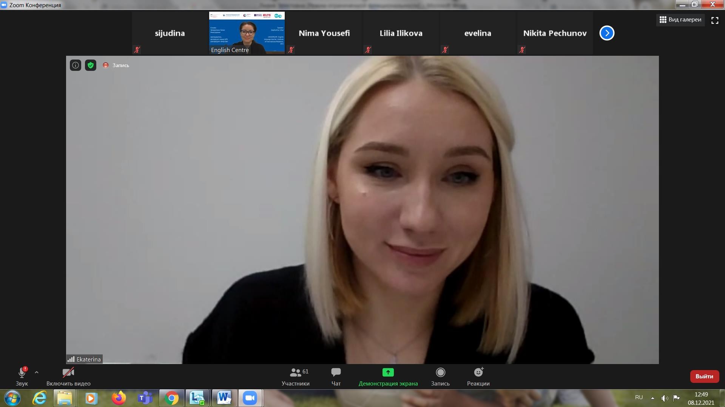This screenshot has width=725, height=407.
Task: Open the Реакции reactions menu
Action: [478, 376]
